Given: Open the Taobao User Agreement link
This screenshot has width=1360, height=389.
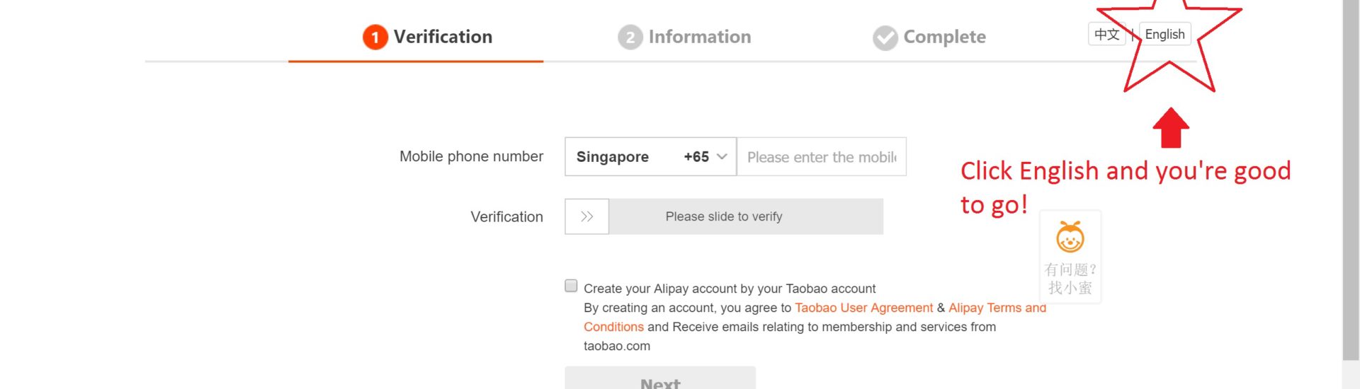Looking at the screenshot, I should tap(863, 308).
